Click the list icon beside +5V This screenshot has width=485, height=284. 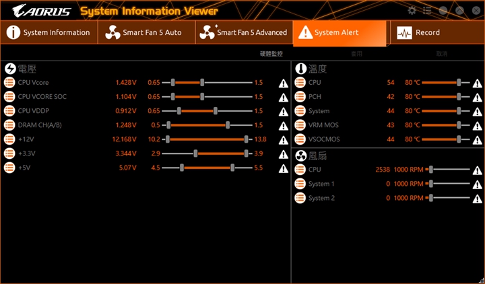9,168
